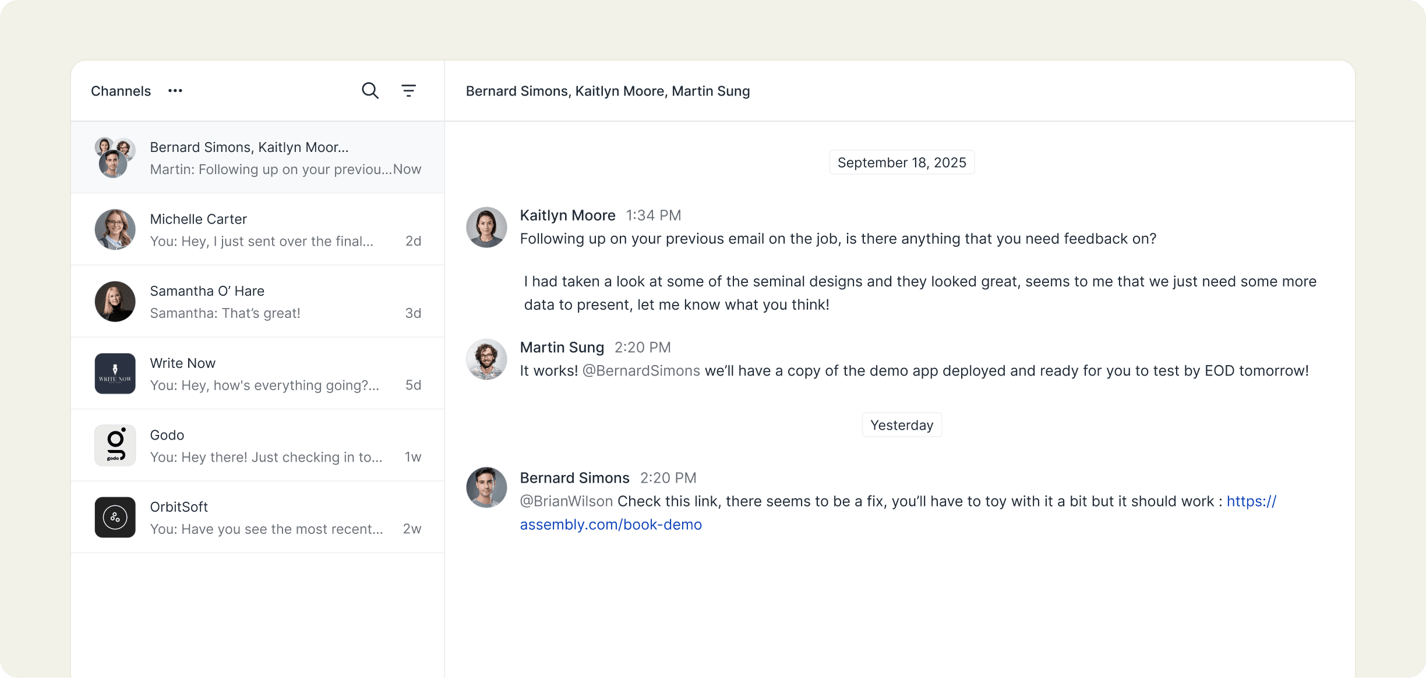
Task: Click Samantha O' Hare's avatar
Action: [x=115, y=302]
